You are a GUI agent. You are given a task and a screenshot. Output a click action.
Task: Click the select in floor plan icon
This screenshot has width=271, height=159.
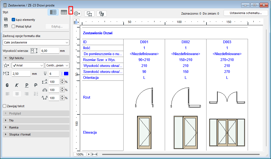(89, 13)
